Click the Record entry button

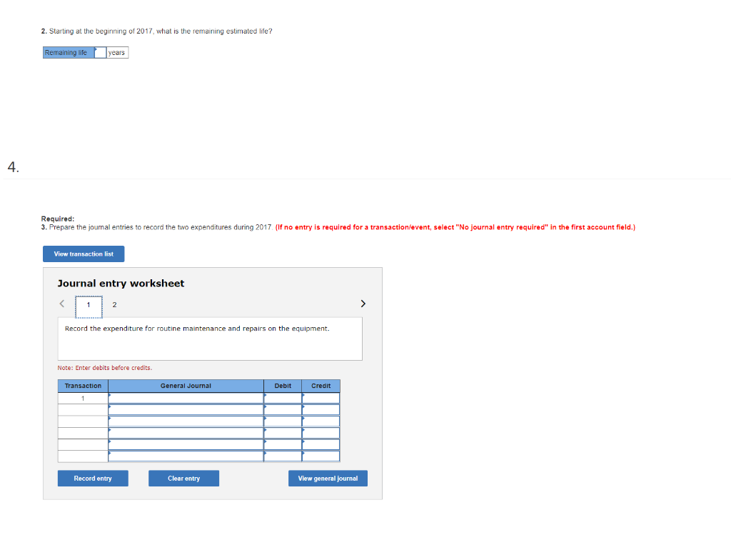(93, 478)
